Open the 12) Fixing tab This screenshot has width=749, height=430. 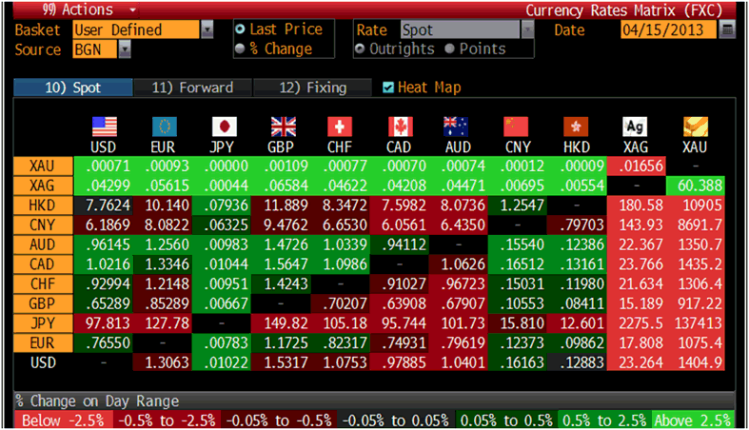point(312,88)
